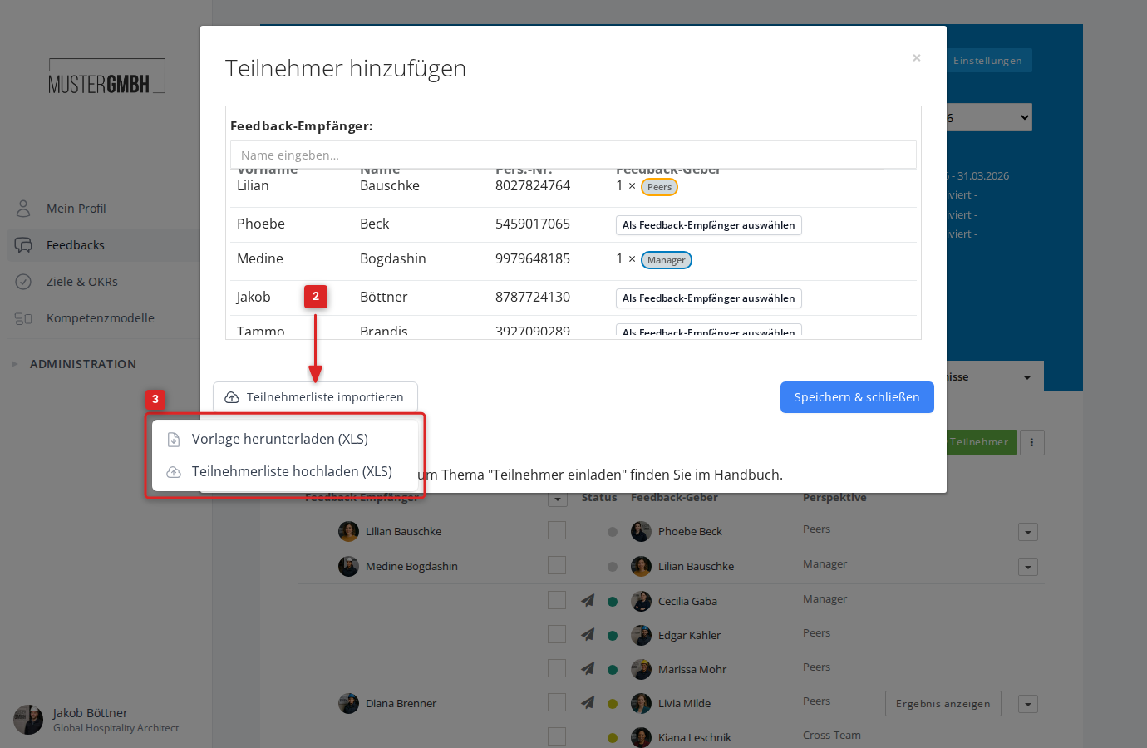Screen dimensions: 1147x748
Task: Click Lilian Bauschke recipient avatar
Action: [x=349, y=531]
